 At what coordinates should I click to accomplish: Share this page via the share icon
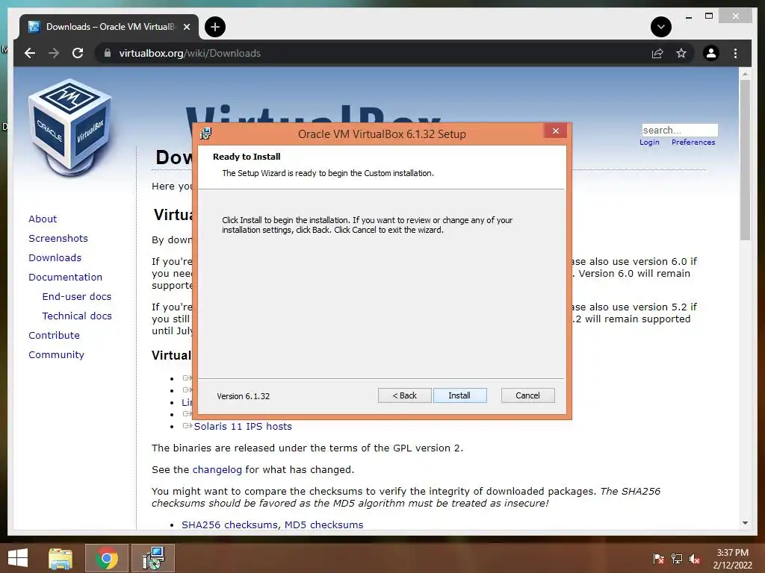click(x=657, y=53)
